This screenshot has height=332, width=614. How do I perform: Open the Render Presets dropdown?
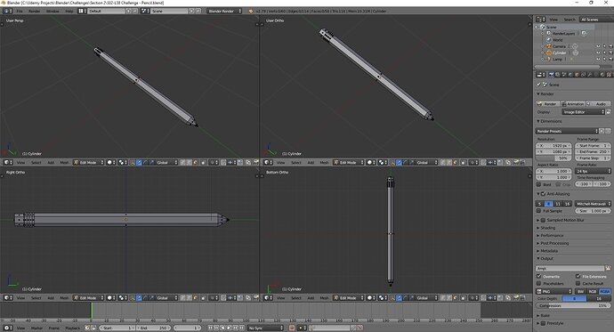567,131
